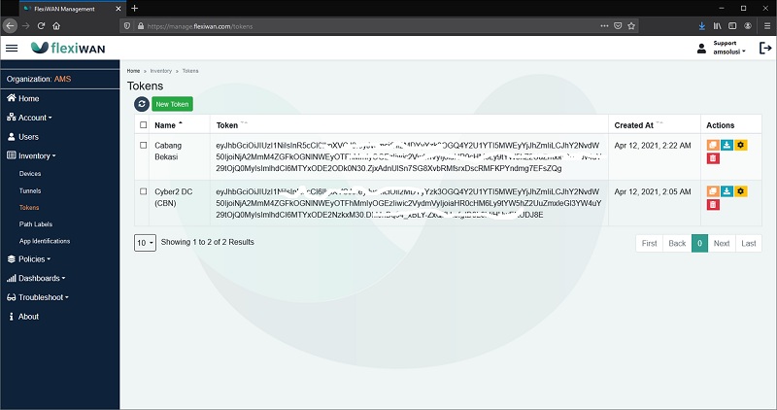Delete the Cabang Bekasi token

713,158
